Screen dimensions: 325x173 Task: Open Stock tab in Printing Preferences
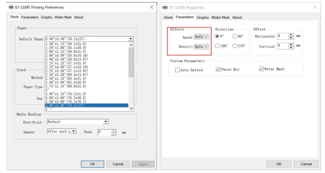(14, 17)
